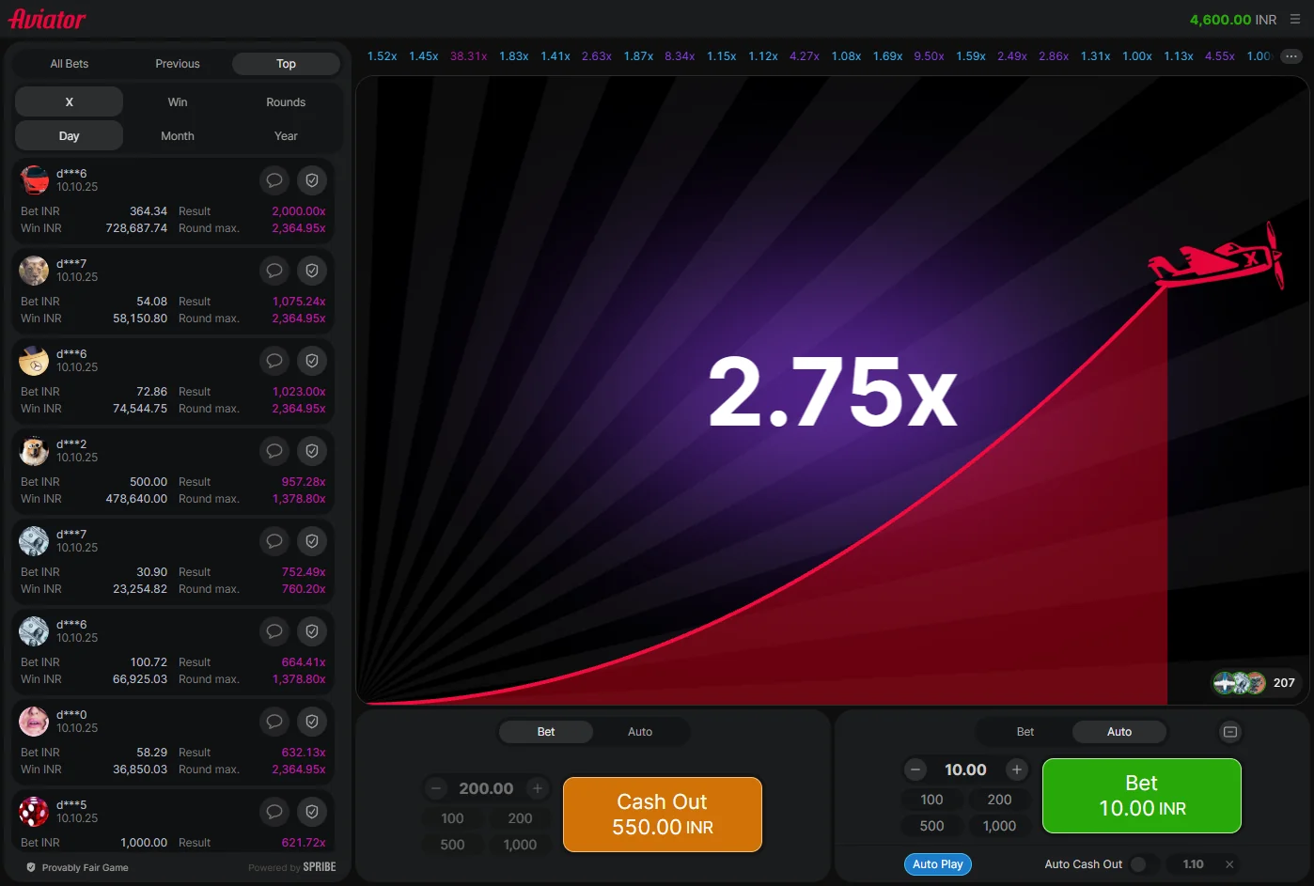Select the 1,000 quick bet chip
Screen dimensions: 1314x886
pyautogui.click(x=520, y=844)
